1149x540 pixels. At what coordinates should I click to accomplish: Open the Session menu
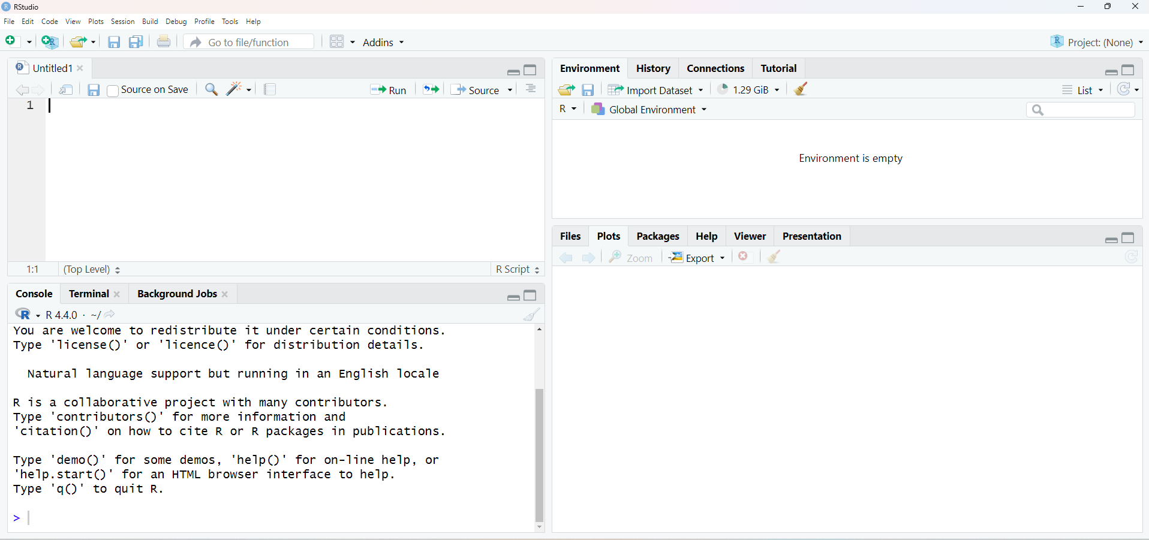point(122,22)
